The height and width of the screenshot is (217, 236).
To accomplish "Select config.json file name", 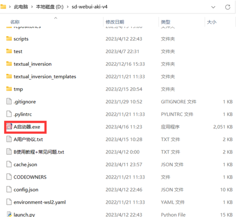I will (26, 190).
